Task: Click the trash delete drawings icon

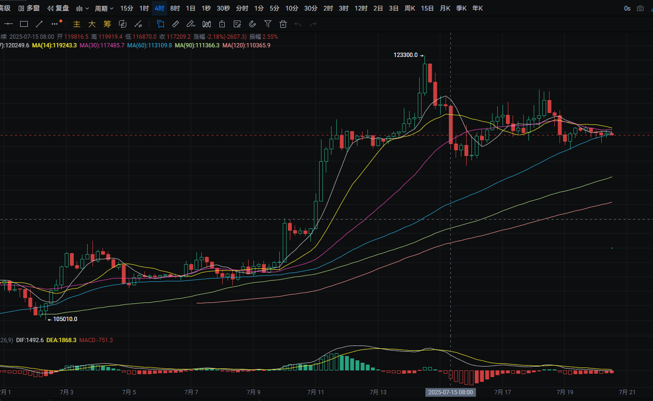Action: click(283, 24)
